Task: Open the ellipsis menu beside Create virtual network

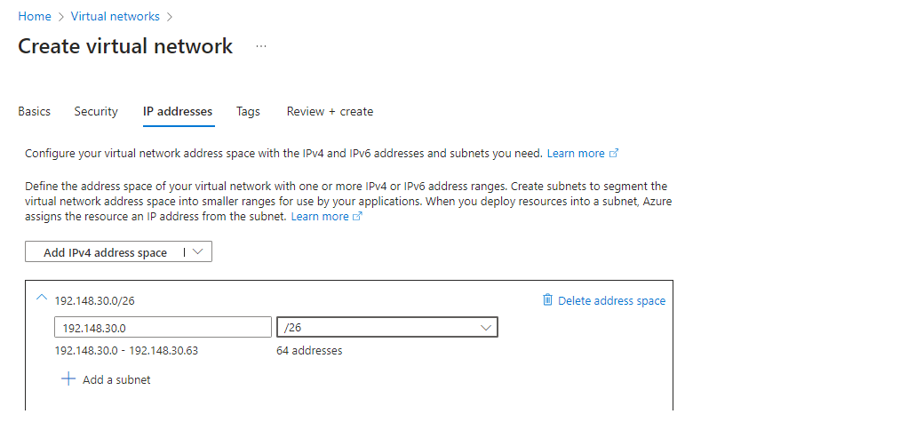Action: tap(261, 46)
